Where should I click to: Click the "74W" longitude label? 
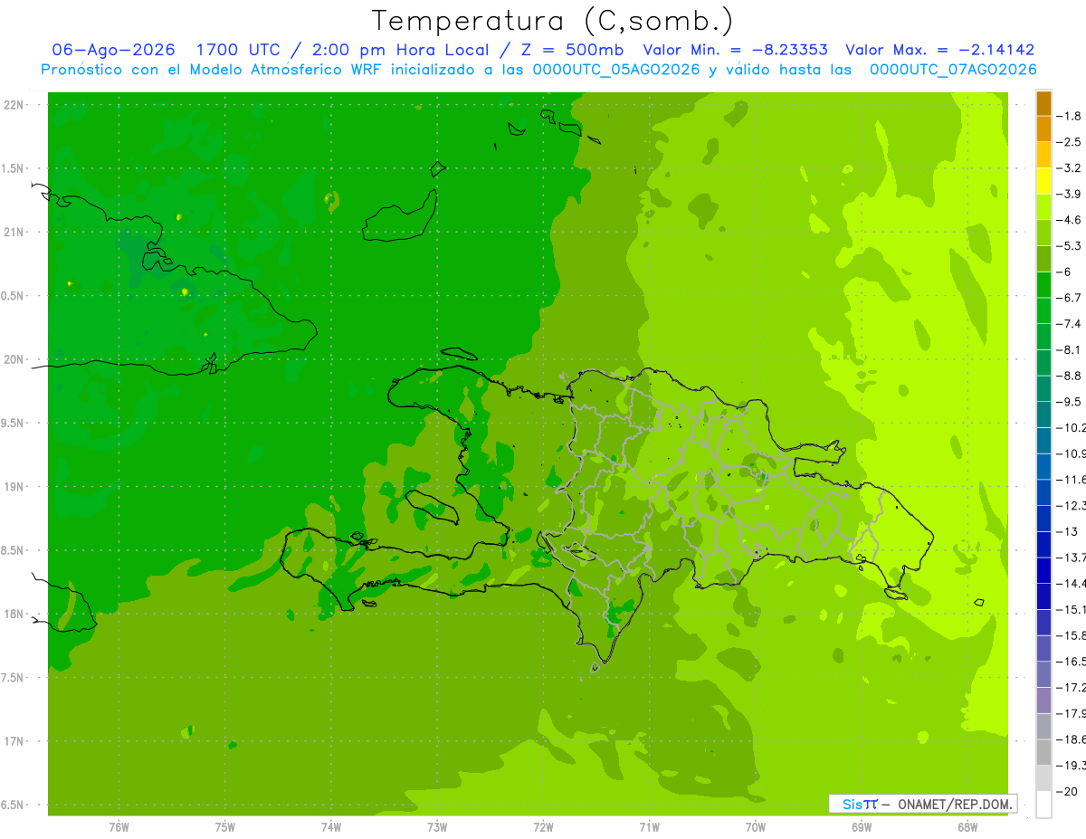(x=331, y=826)
